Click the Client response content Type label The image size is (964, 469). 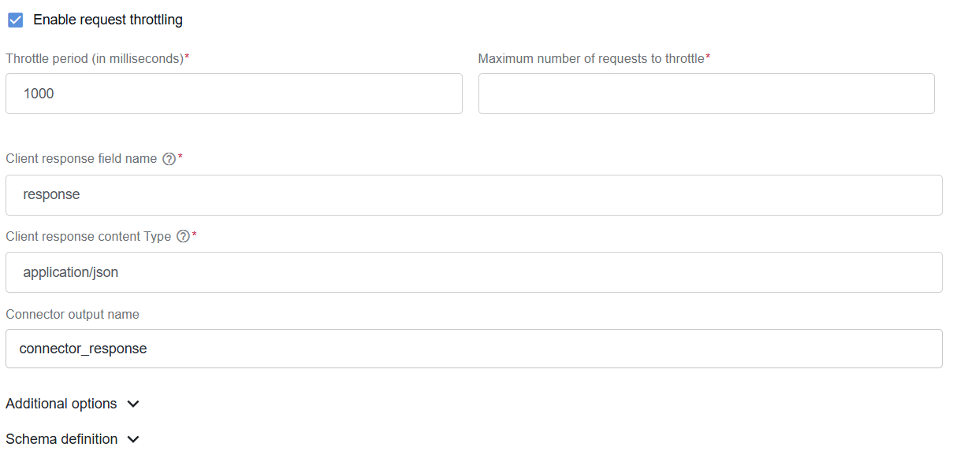[x=88, y=236]
